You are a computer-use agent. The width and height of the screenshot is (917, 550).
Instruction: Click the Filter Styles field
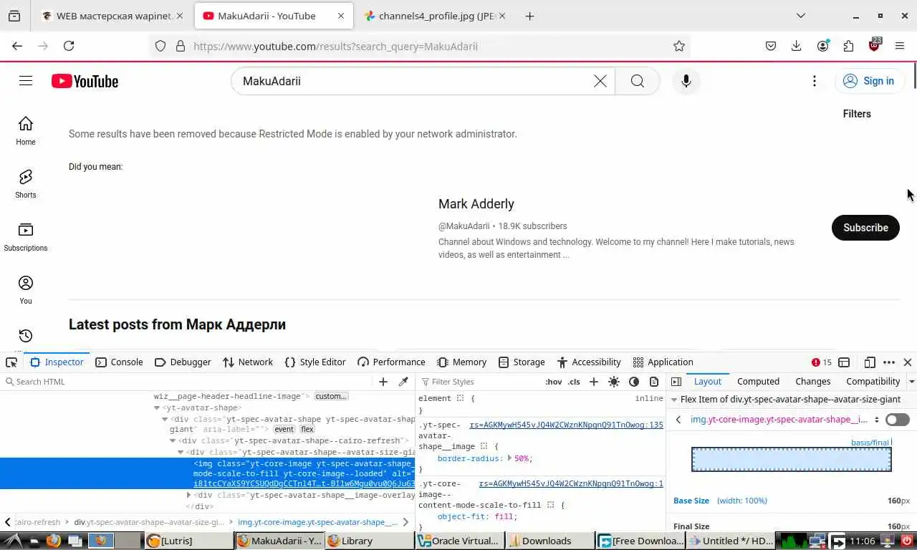point(480,382)
